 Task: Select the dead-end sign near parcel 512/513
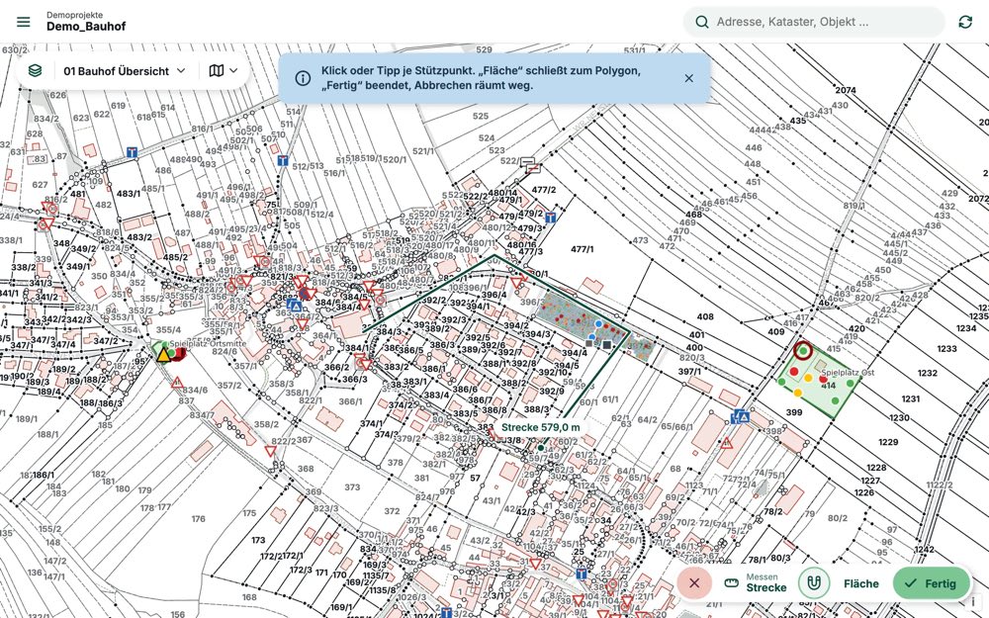pyautogui.click(x=283, y=160)
